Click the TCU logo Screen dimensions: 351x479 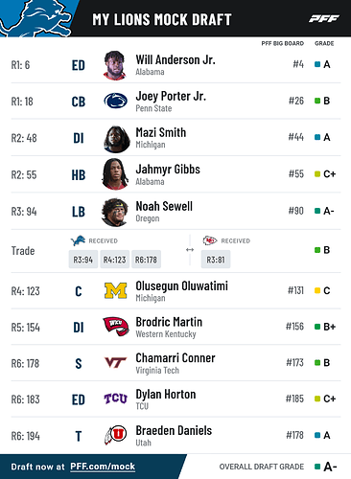click(x=115, y=399)
